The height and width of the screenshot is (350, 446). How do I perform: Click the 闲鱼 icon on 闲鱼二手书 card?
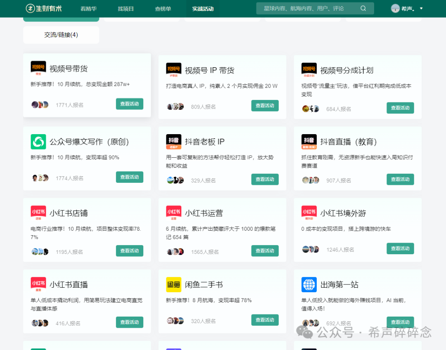pos(174,284)
